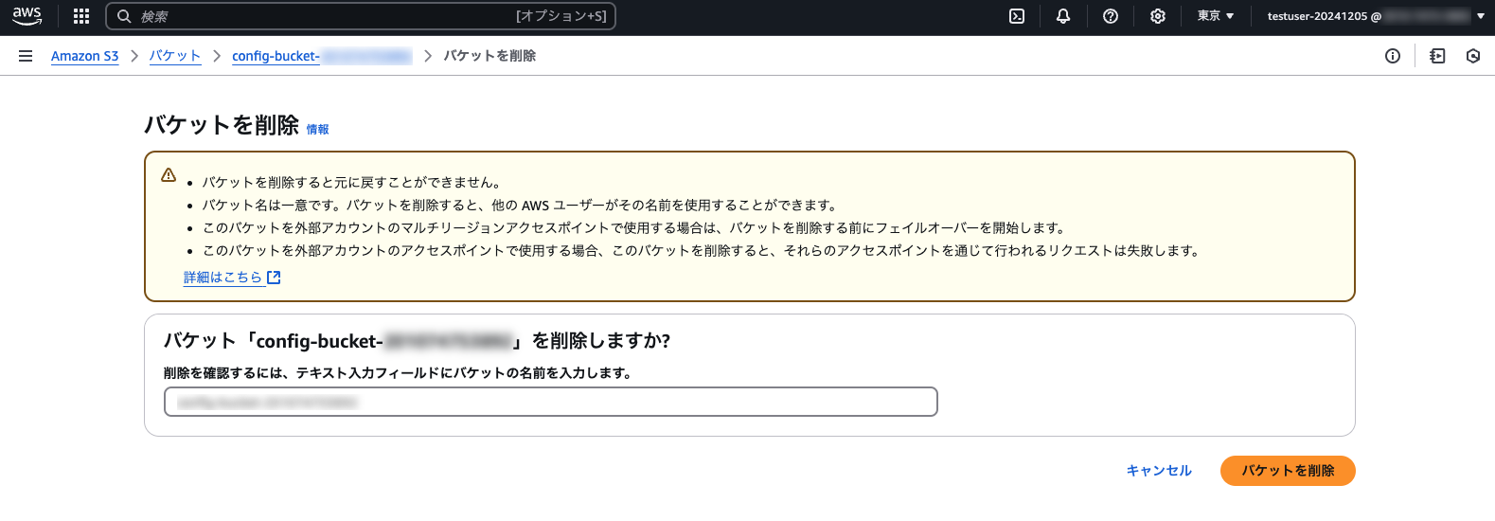Viewport: 1495px width, 521px height.
Task: Open the config-bucket breadcrumb link
Action: pos(322,56)
